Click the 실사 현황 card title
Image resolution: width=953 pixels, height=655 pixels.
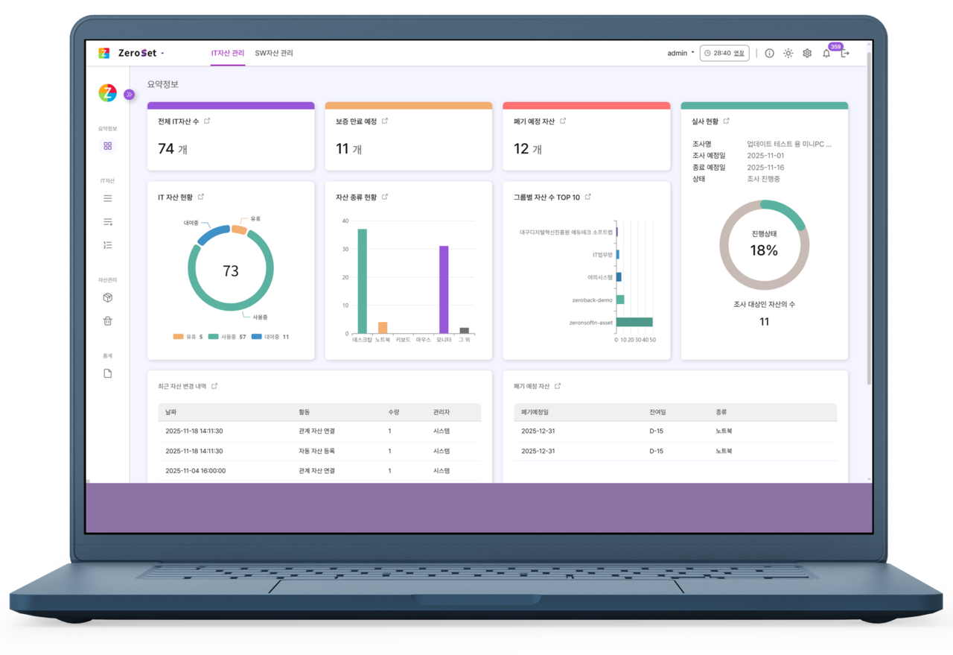705,121
